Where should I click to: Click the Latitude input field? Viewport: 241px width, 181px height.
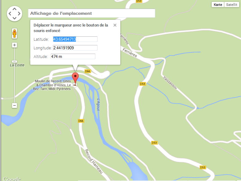click(75, 39)
